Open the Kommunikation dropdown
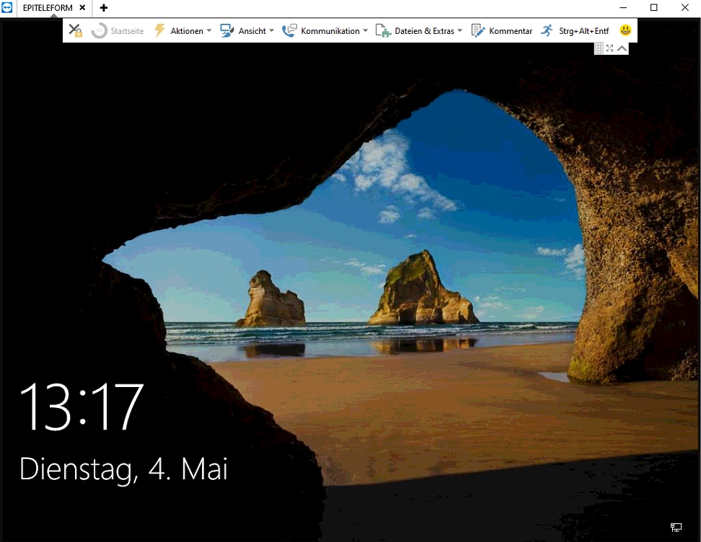Viewport: 701px width, 542px height. point(325,31)
